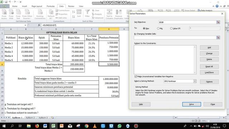
Task: Open the Page Layout ribbon tab
Action: tap(37, 6)
